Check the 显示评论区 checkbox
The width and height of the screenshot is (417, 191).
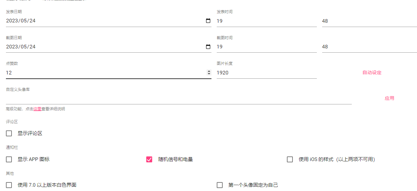[x=9, y=133]
